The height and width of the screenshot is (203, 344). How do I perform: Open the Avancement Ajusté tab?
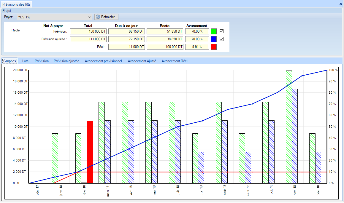pyautogui.click(x=142, y=61)
